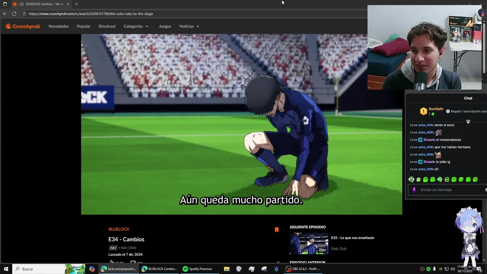Image resolution: width=487 pixels, height=274 pixels.
Task: Open the taskbar clock and date
Action: 465,269
